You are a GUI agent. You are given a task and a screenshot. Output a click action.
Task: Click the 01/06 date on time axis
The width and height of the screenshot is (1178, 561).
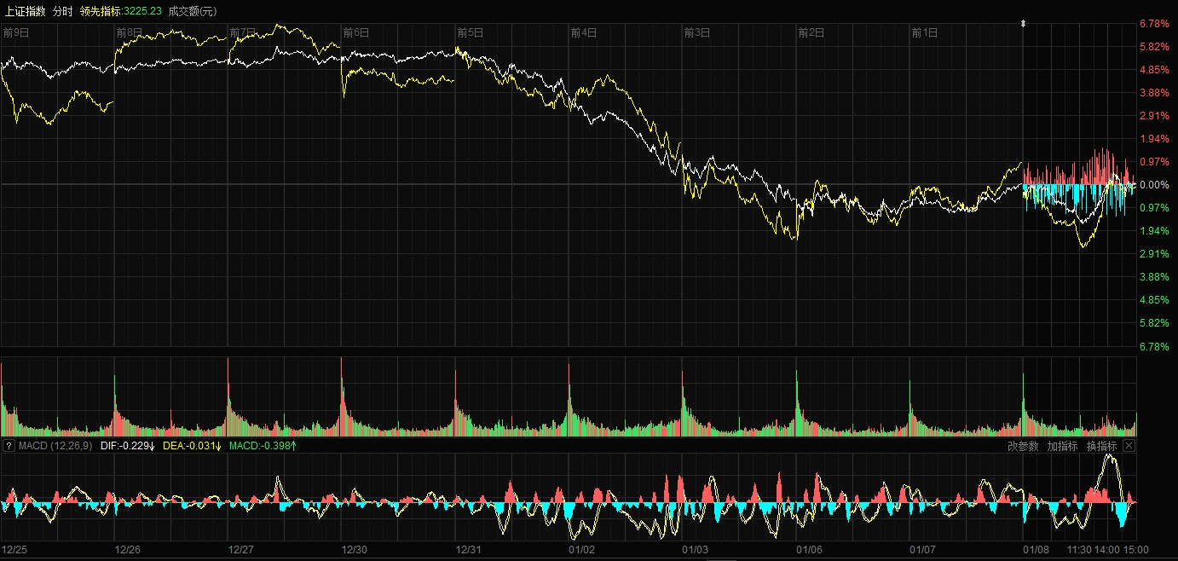tap(810, 550)
